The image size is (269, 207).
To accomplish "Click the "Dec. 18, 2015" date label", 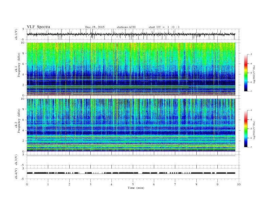I will 95,27.
